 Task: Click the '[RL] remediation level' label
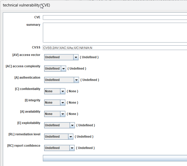pyautogui.click(x=25, y=134)
